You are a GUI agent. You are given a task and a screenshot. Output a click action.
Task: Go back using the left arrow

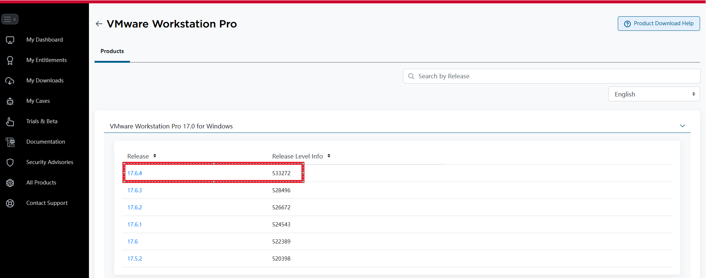[x=99, y=24]
